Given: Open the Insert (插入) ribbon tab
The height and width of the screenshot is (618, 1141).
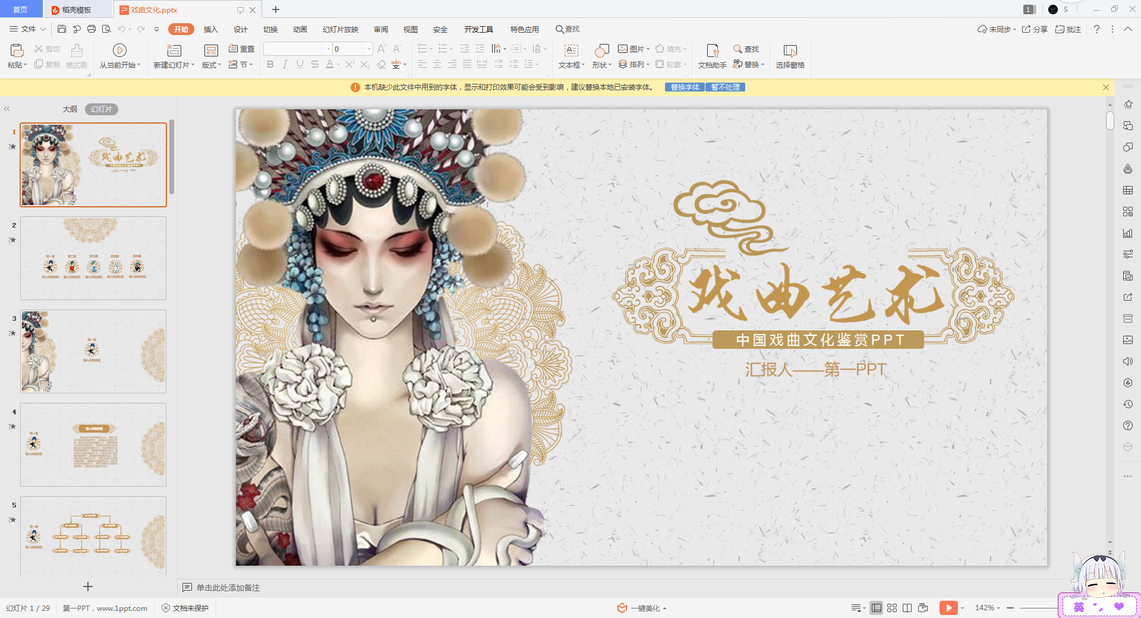Looking at the screenshot, I should click(x=211, y=29).
